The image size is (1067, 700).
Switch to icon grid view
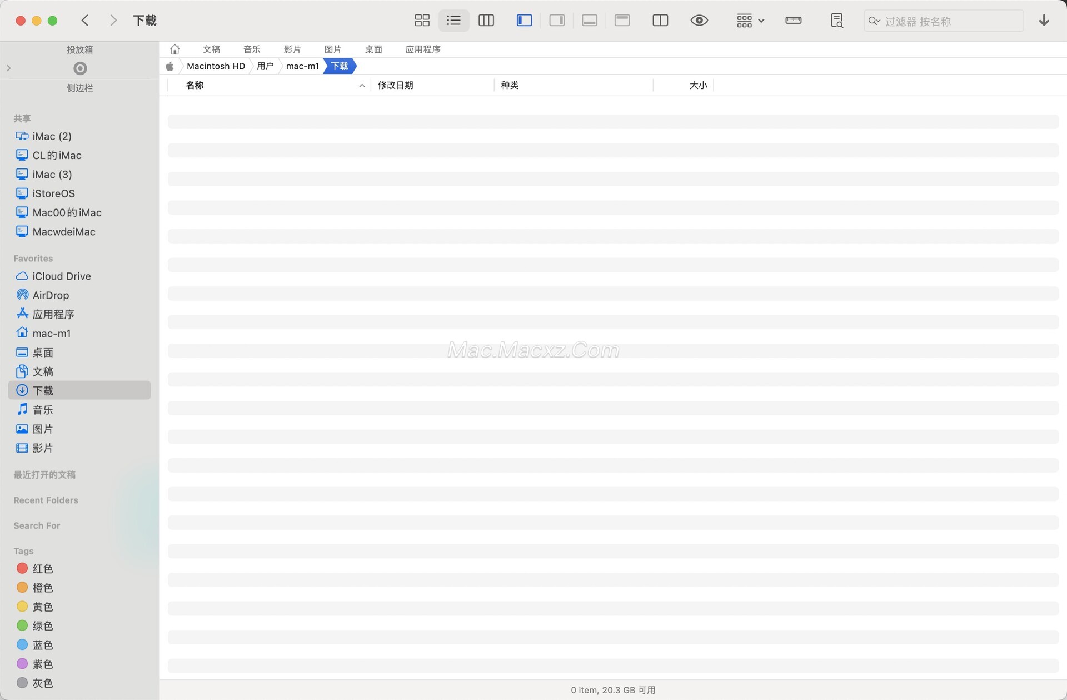tap(422, 21)
